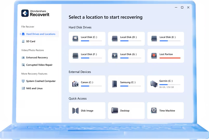Click the Lost Partion label

[166, 54]
